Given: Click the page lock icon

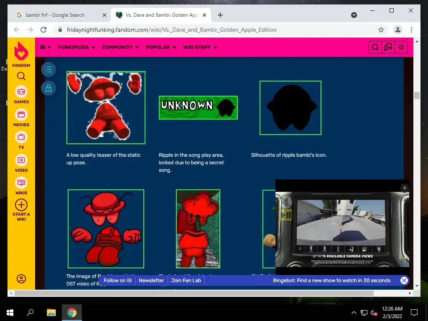Looking at the screenshot, I should [48, 89].
